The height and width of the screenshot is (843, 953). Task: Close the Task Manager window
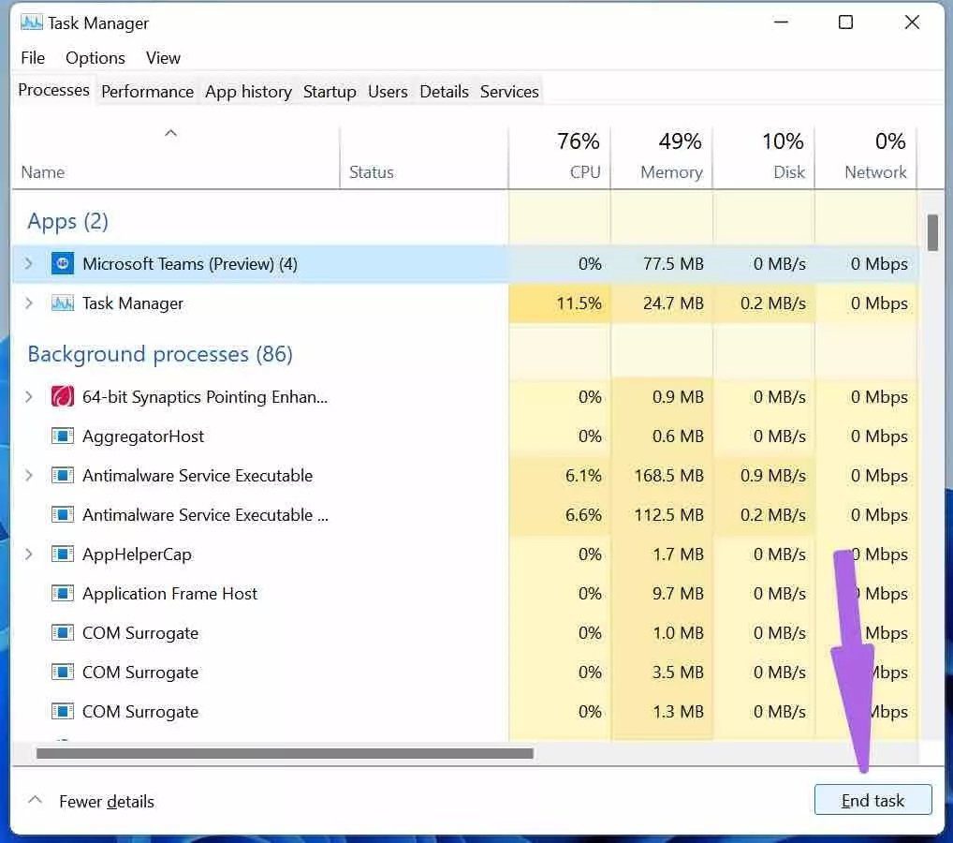click(x=912, y=22)
